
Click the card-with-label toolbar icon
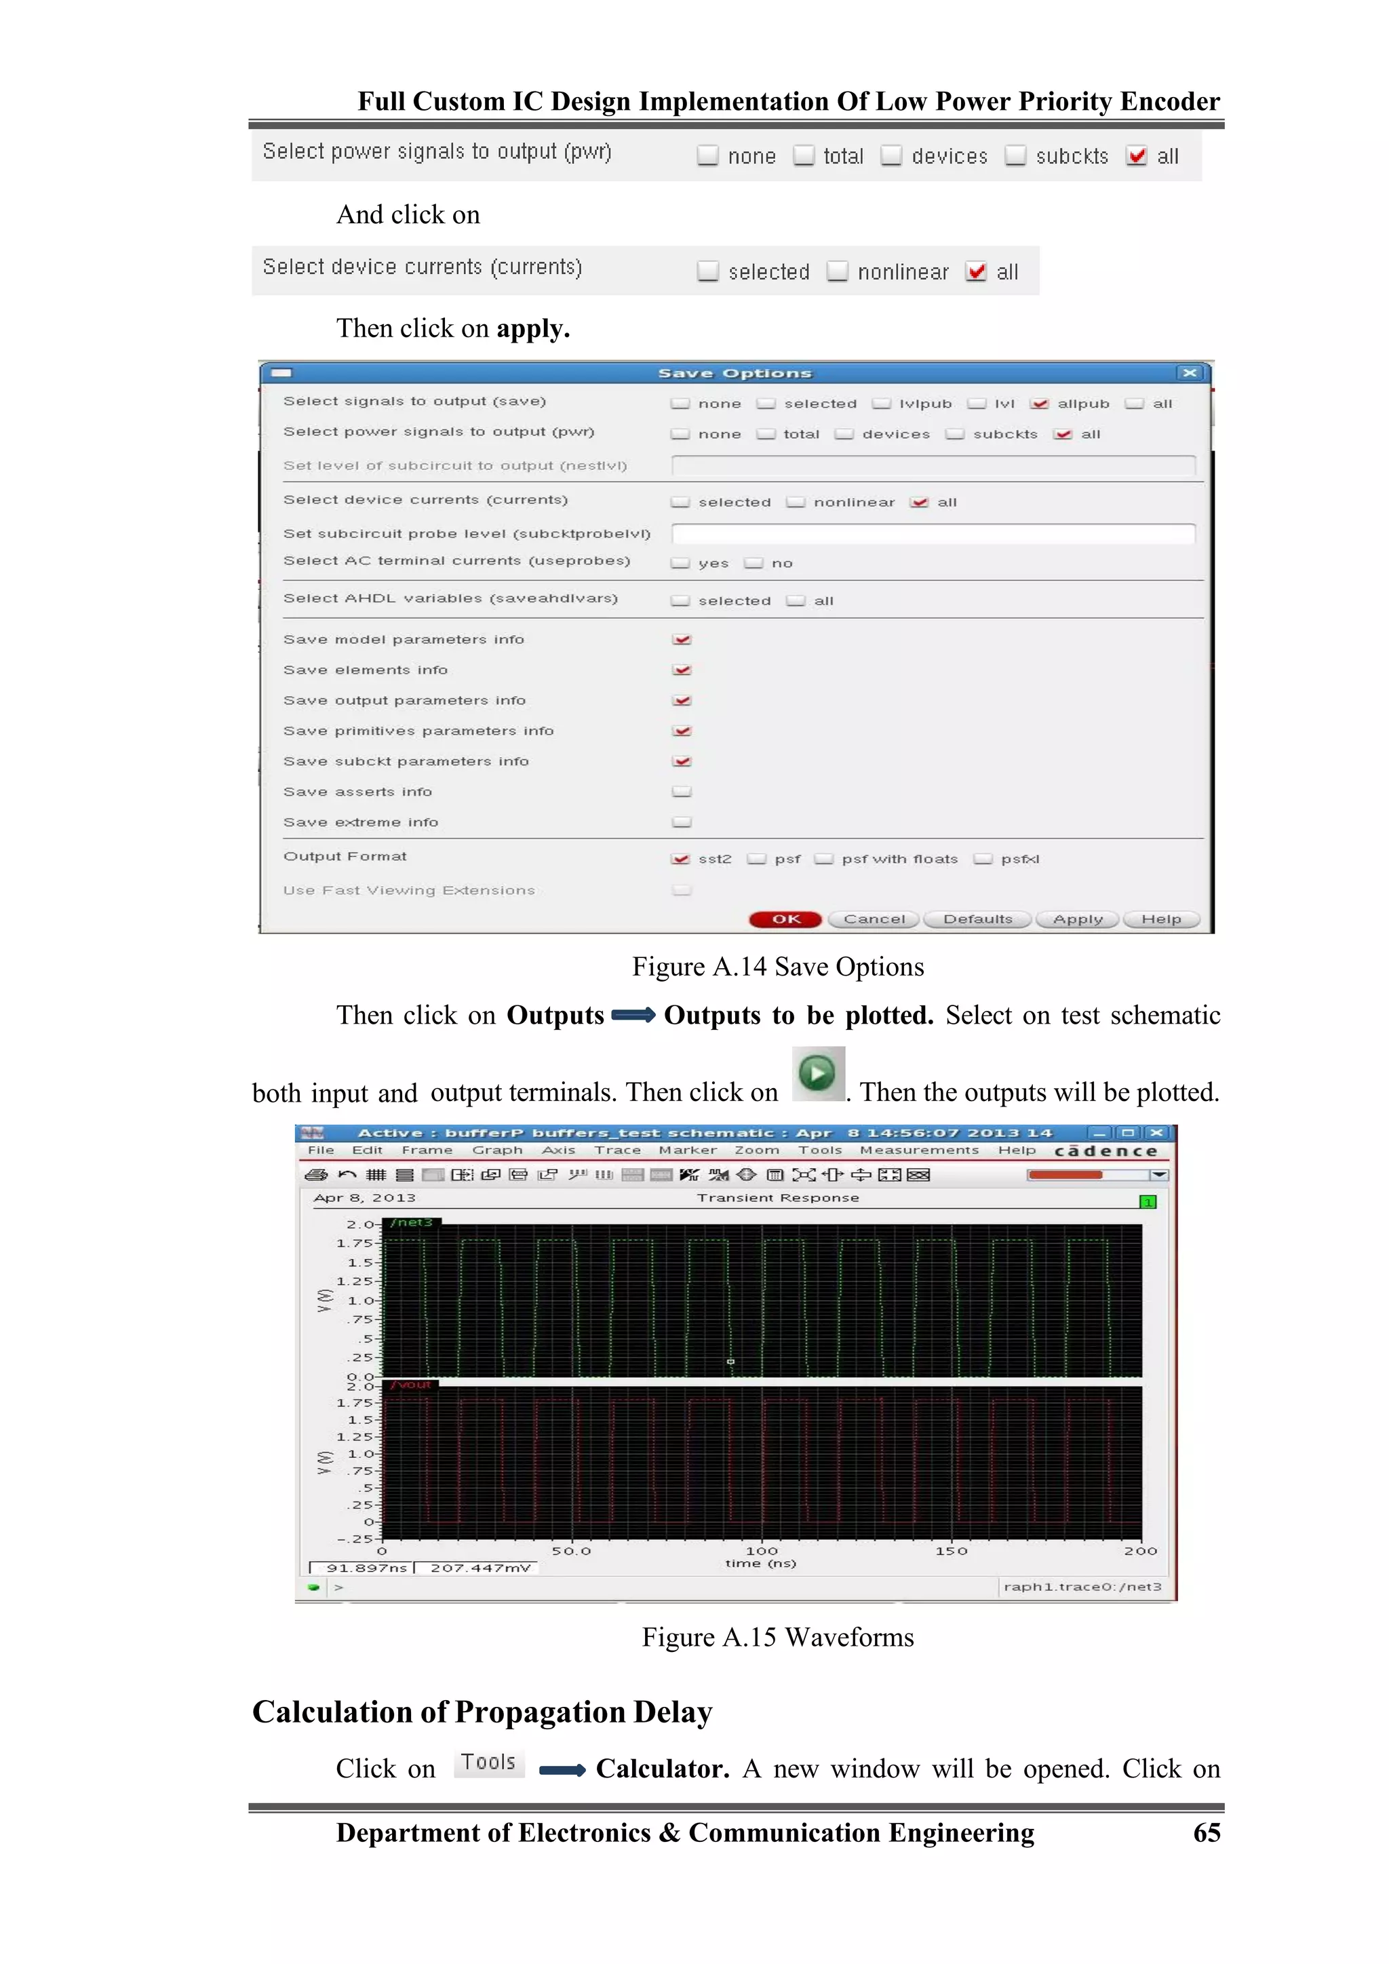tap(518, 1175)
